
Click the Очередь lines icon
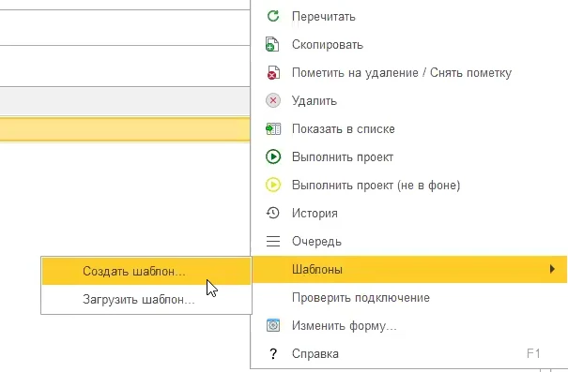[273, 241]
